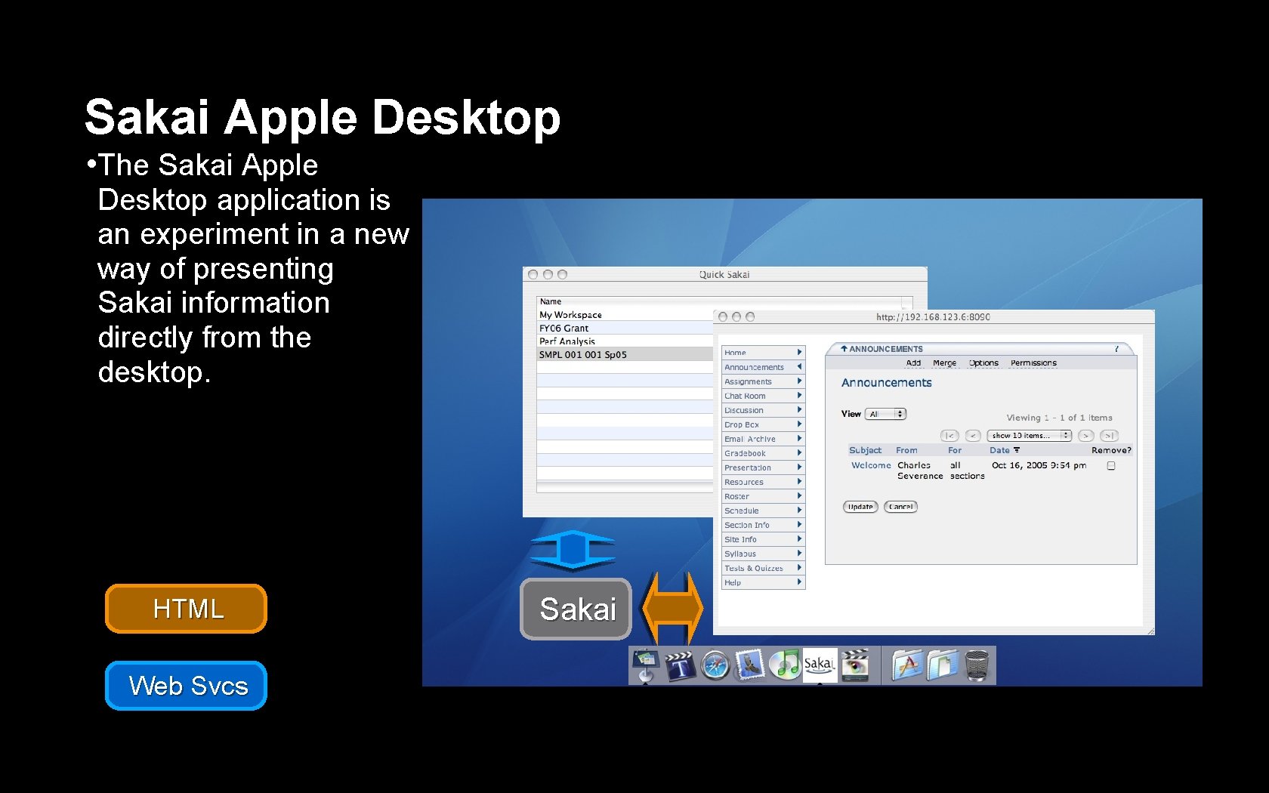Go to Schedule in the site menu
This screenshot has height=793, width=1269.
tap(763, 511)
